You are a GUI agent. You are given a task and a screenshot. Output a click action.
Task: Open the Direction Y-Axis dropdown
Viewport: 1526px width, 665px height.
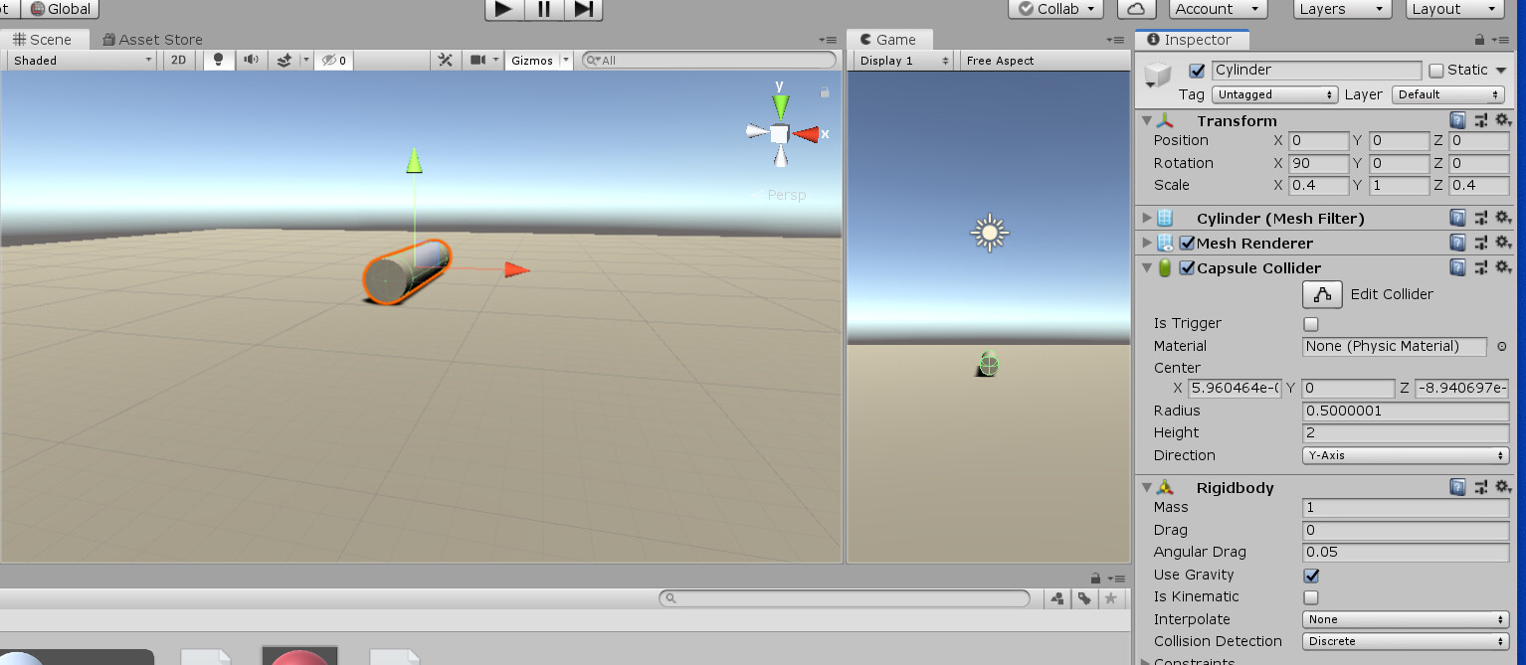coord(1405,455)
